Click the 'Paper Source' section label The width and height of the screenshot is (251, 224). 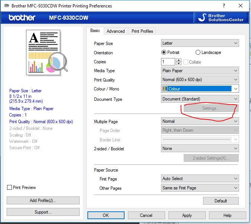click(106, 170)
